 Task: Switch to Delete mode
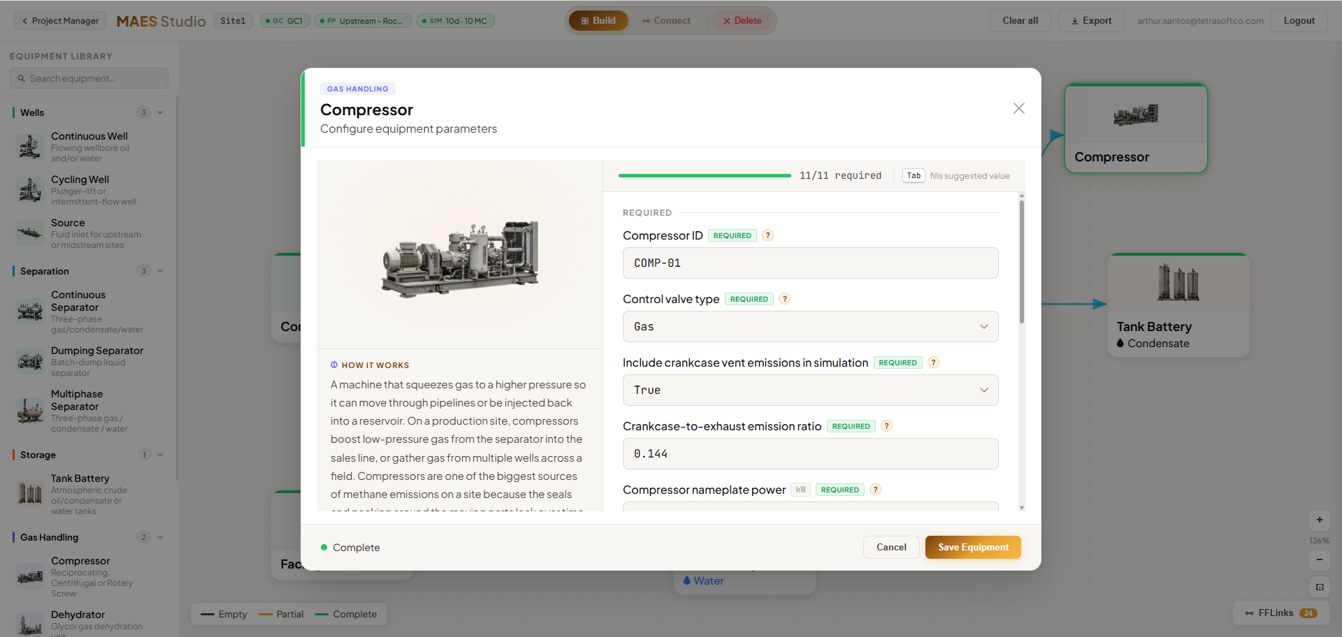742,21
